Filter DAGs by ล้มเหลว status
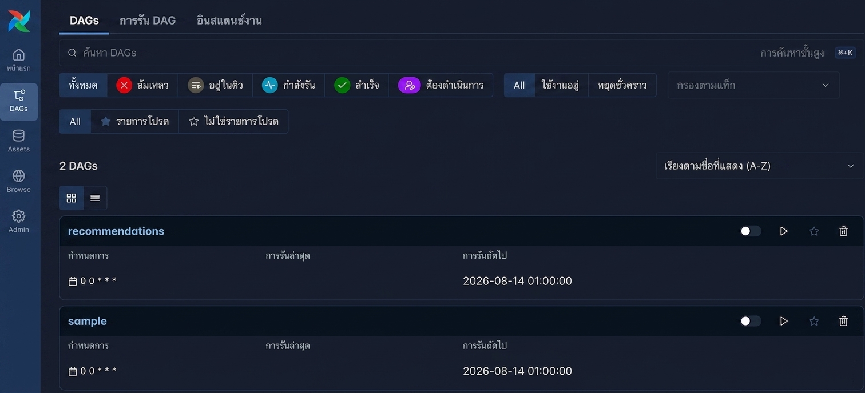This screenshot has height=393, width=865. (x=142, y=85)
